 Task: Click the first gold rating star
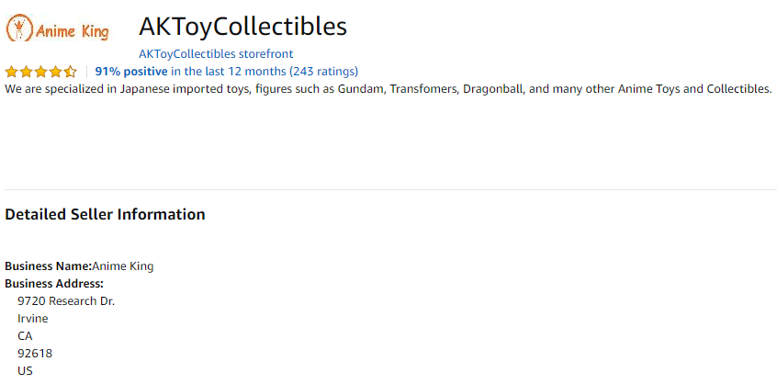11,72
